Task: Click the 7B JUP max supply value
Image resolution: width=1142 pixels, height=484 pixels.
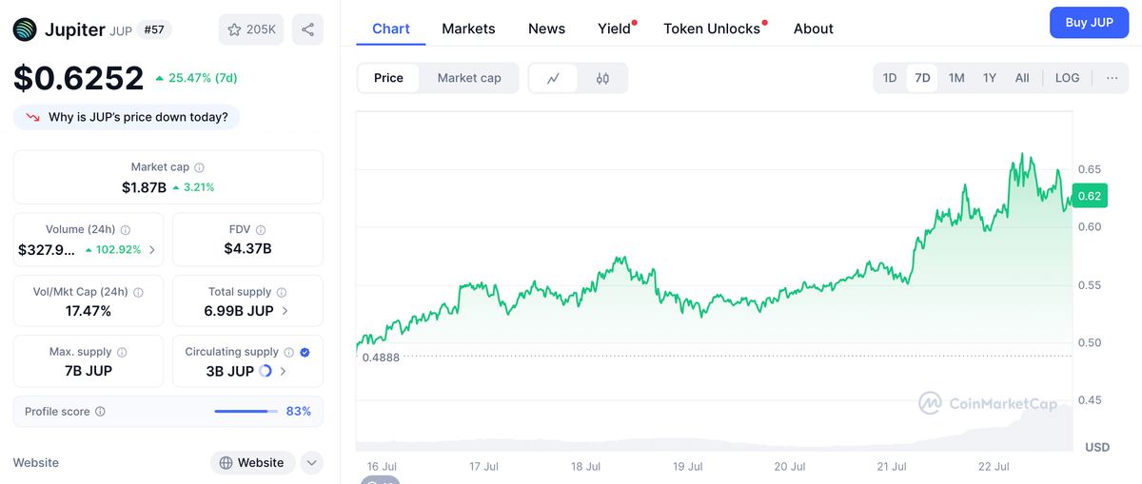Action: click(88, 371)
